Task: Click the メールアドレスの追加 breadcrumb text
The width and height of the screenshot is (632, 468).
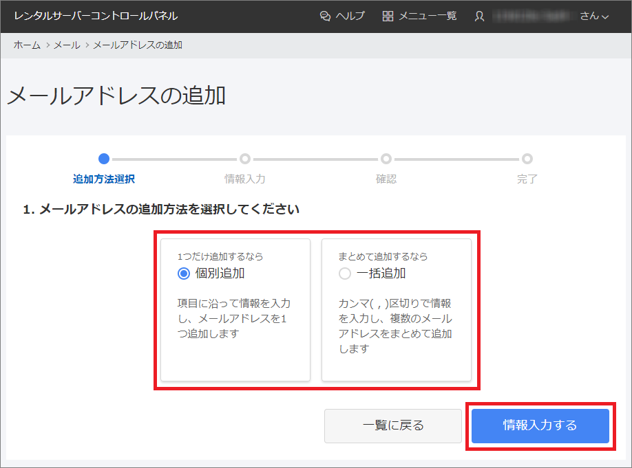Action: (x=138, y=45)
